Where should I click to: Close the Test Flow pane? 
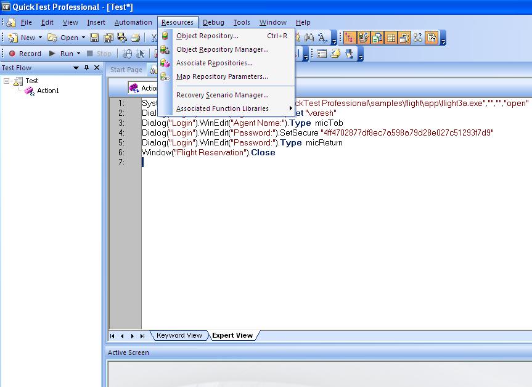(97, 68)
